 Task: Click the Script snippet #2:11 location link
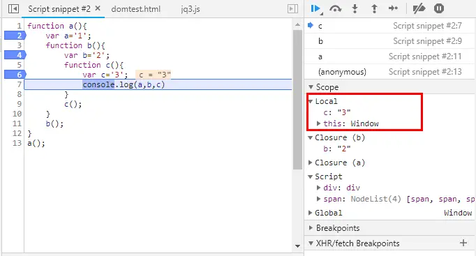pos(425,57)
